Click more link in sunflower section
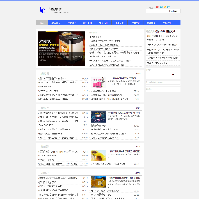Image resolution: width=199 pixels, height=199 pixels. click(x=138, y=146)
